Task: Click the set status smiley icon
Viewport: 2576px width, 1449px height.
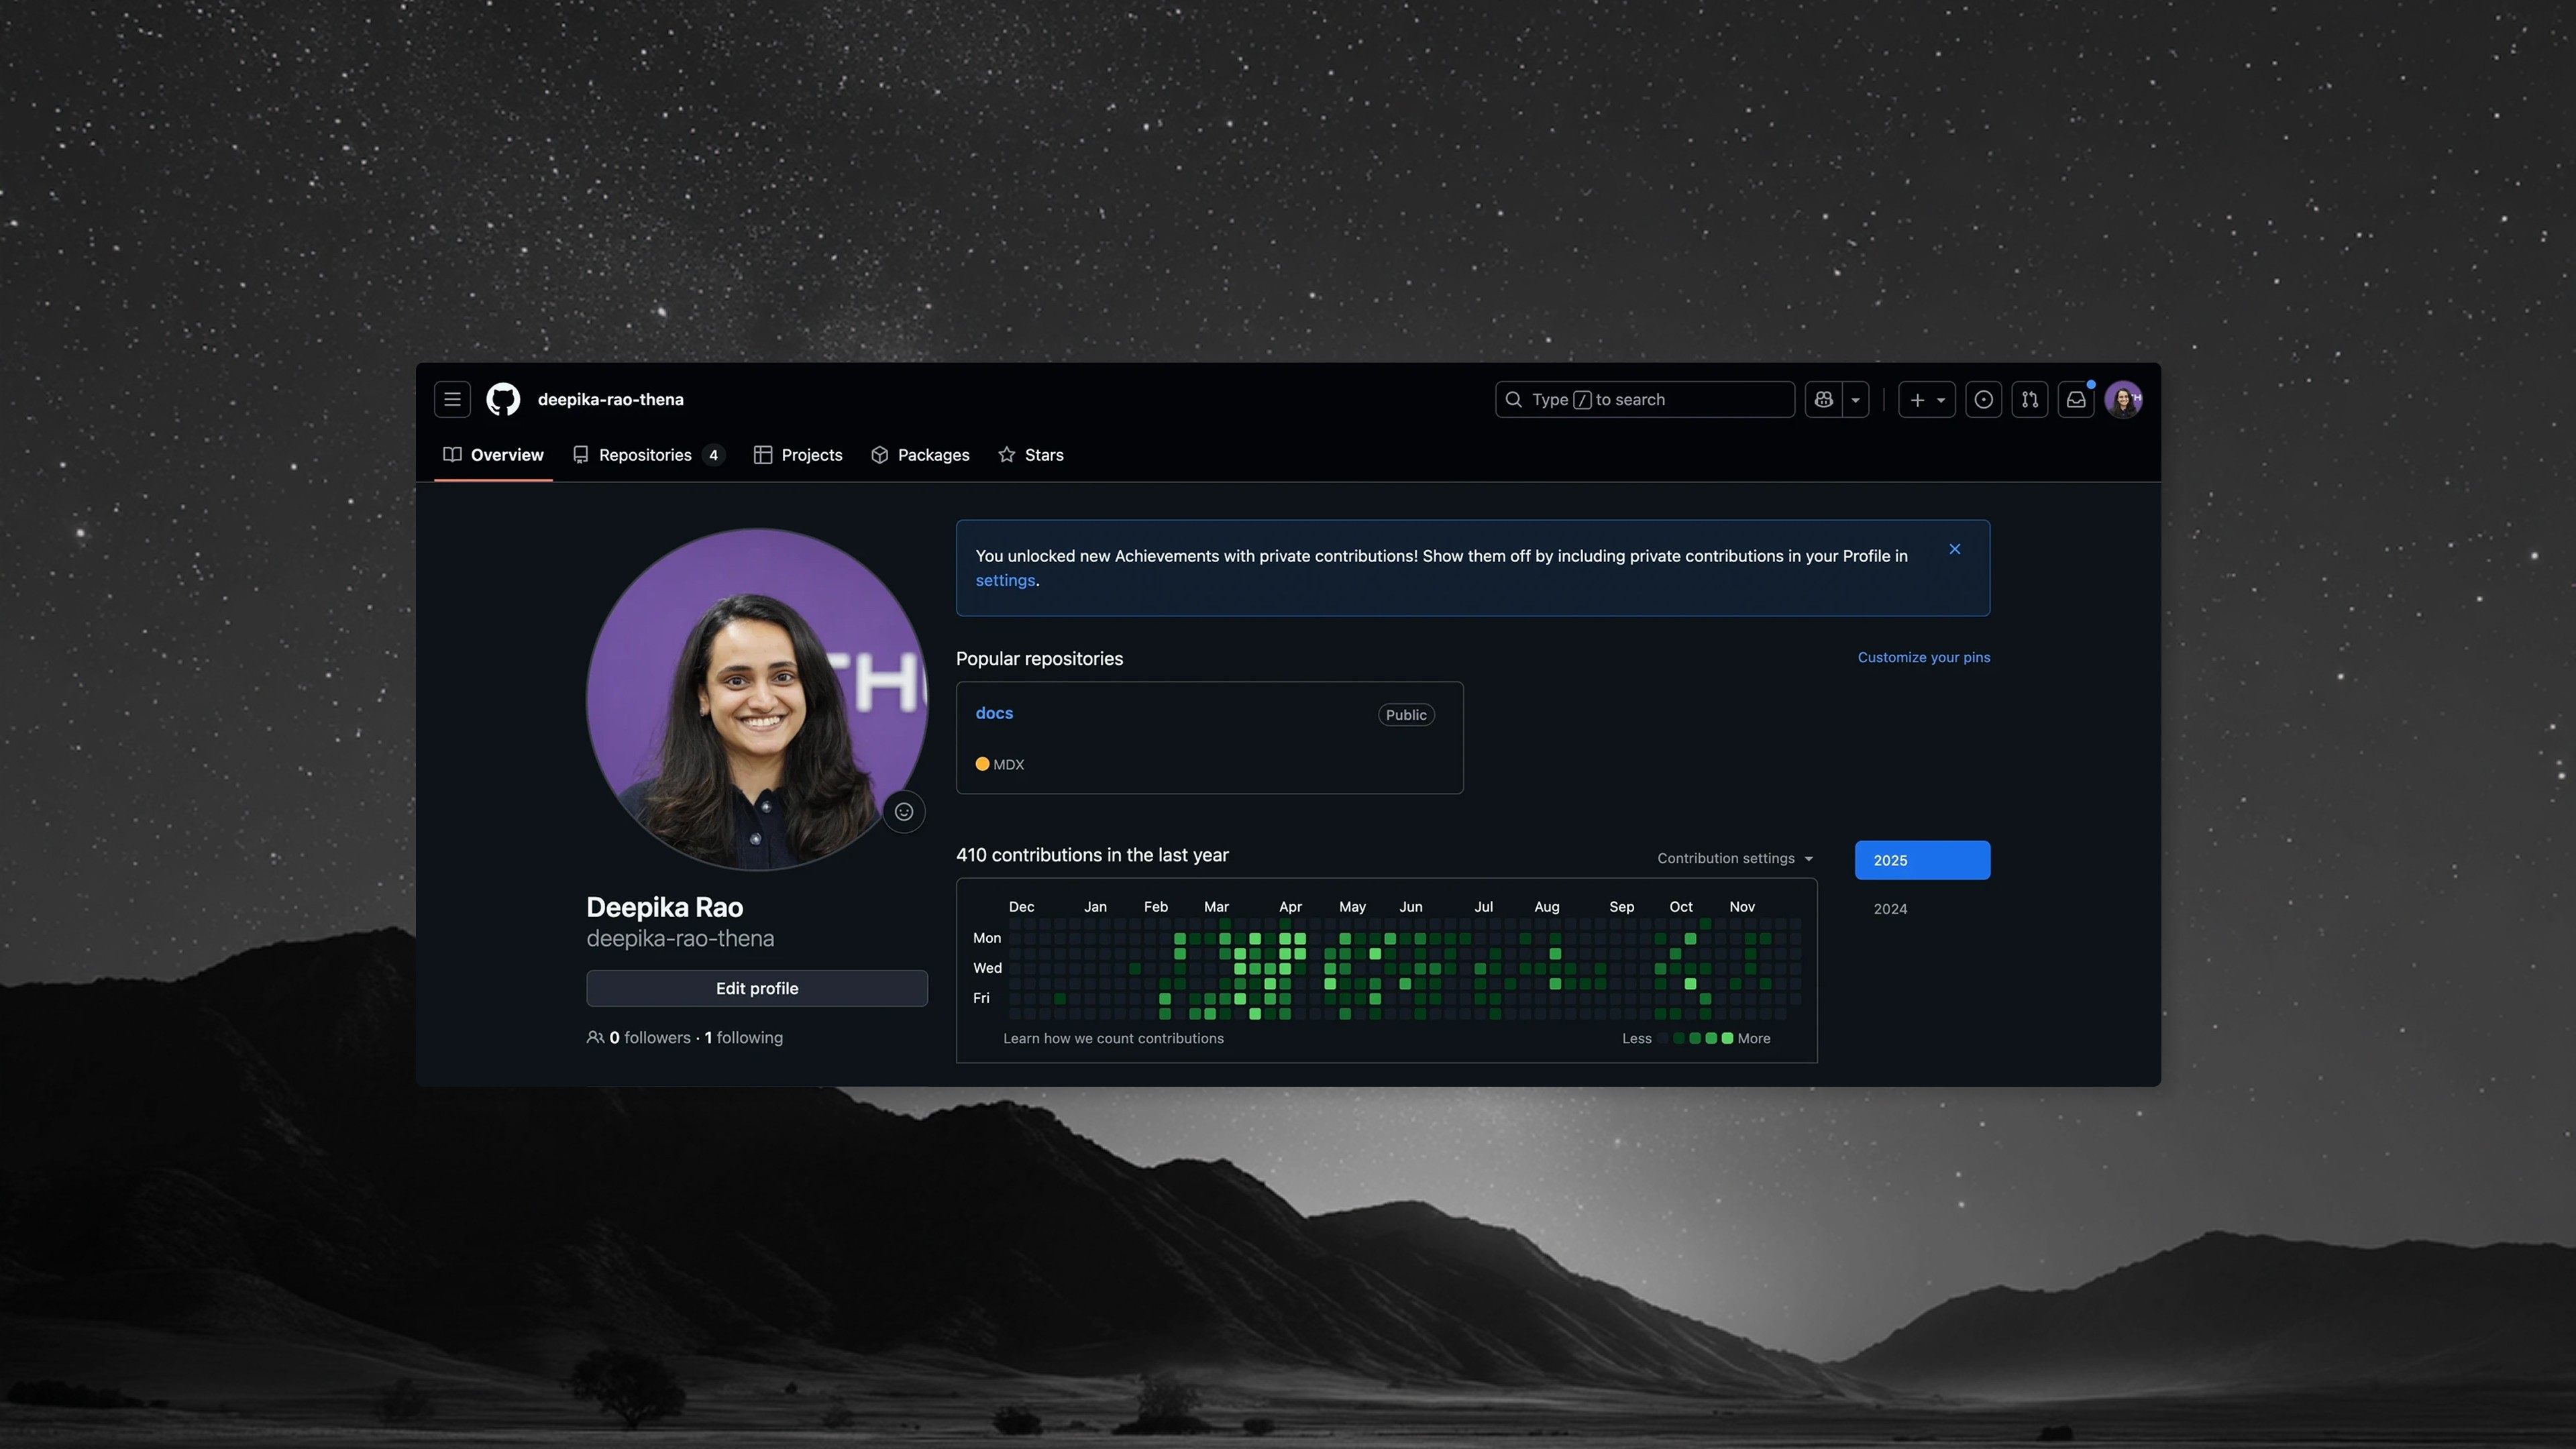Action: (x=903, y=811)
